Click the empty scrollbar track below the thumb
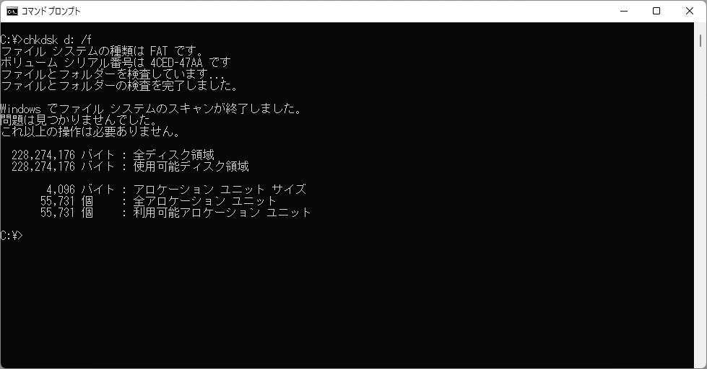This screenshot has width=707, height=369. tap(701, 207)
